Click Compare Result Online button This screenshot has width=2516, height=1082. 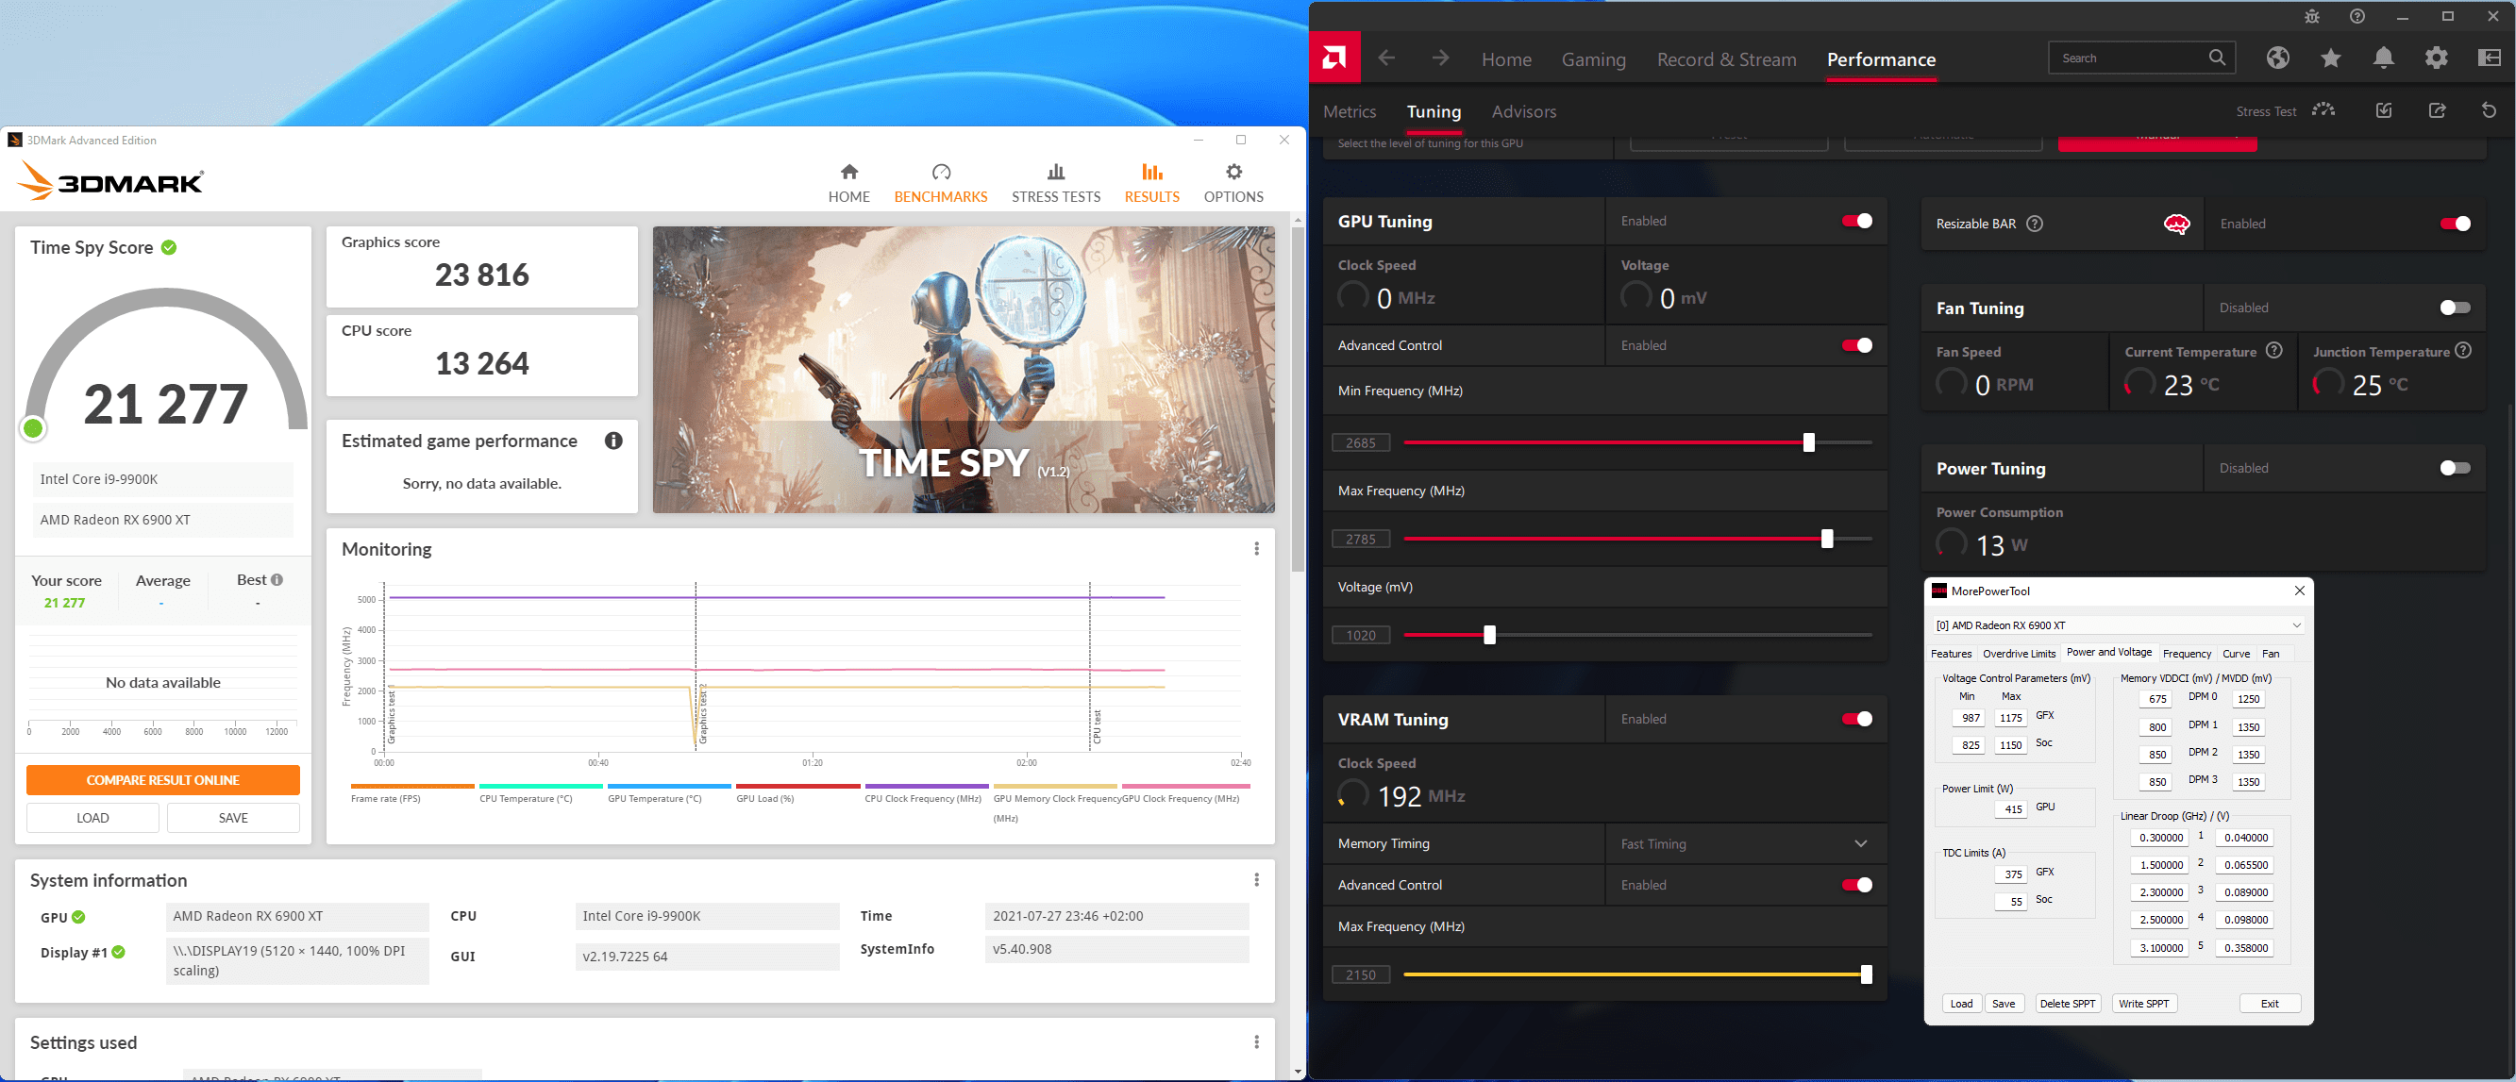(x=163, y=780)
